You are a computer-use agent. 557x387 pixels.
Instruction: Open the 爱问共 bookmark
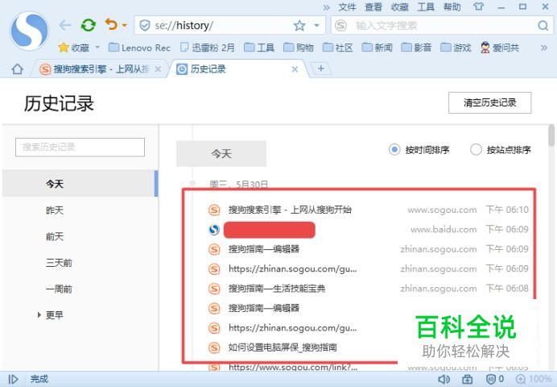pos(500,48)
